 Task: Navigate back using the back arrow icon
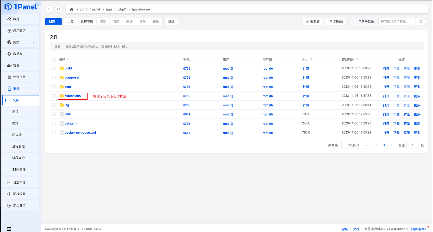[x=49, y=9]
